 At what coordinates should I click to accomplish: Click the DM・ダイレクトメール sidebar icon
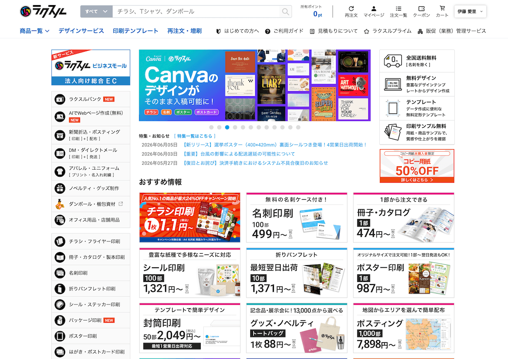(x=60, y=153)
